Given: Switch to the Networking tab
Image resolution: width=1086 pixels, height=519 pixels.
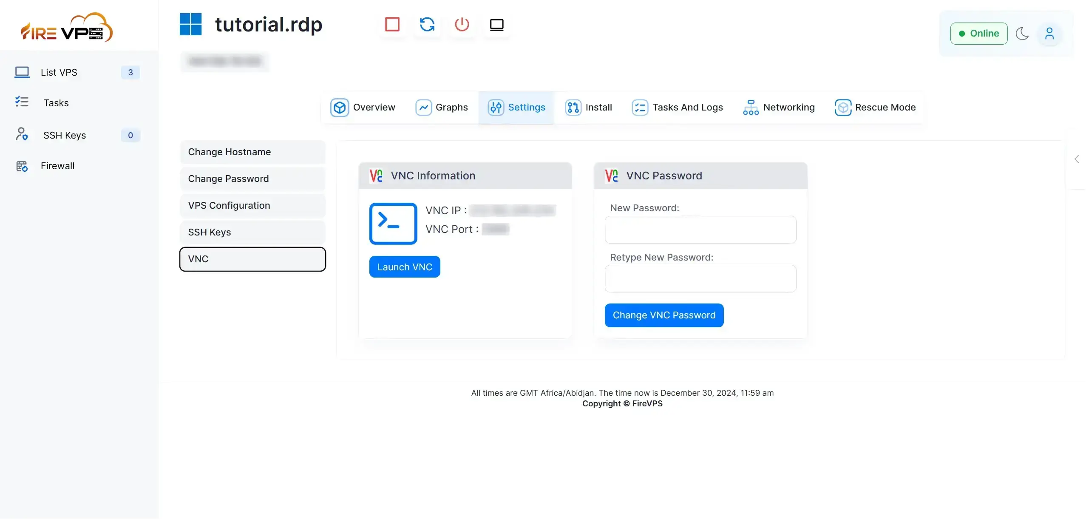Looking at the screenshot, I should click(779, 107).
